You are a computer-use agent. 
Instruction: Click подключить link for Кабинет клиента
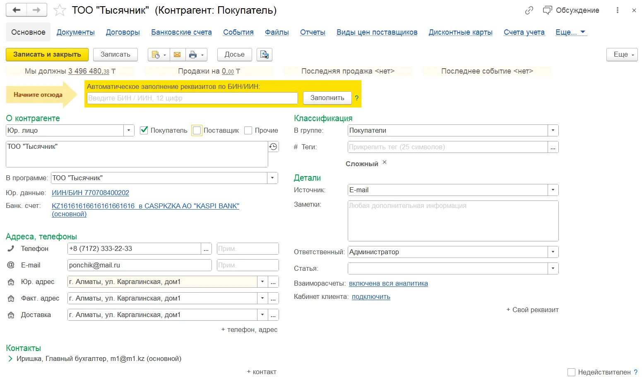[371, 297]
